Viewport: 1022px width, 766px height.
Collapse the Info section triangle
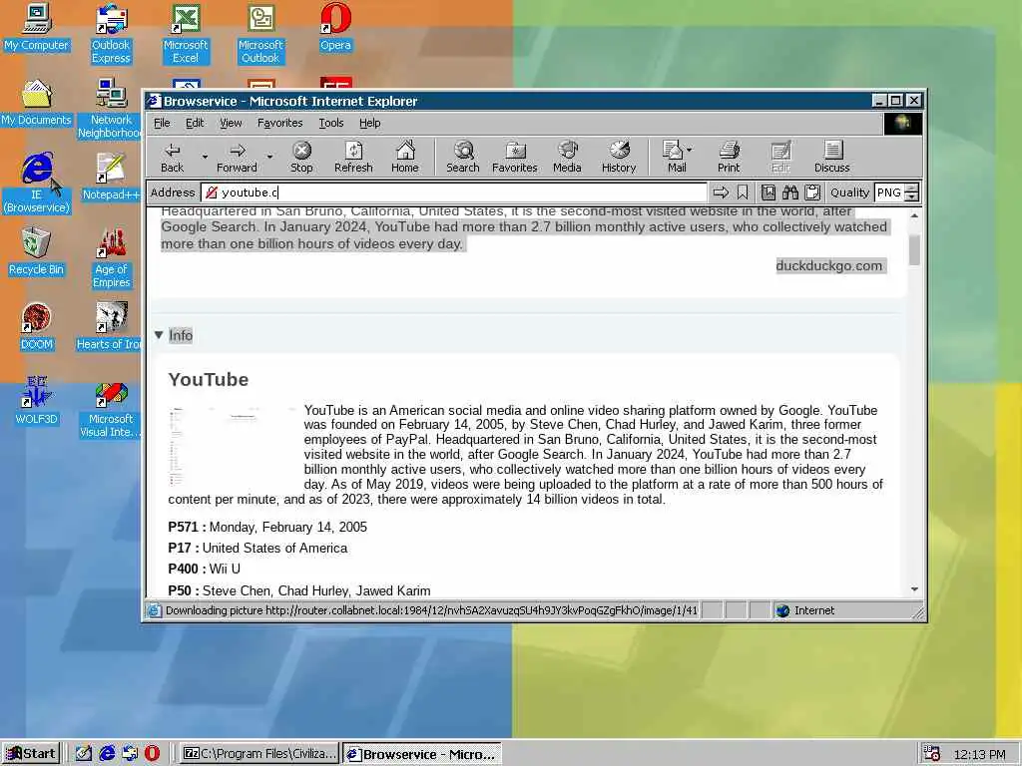point(159,335)
